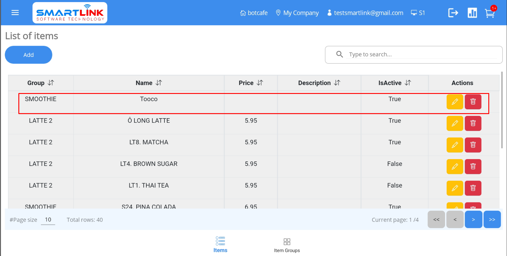
Task: Click the page size input field
Action: (48, 220)
